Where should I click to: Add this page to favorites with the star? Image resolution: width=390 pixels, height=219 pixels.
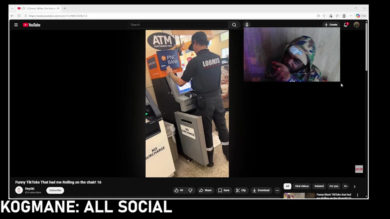(324, 16)
